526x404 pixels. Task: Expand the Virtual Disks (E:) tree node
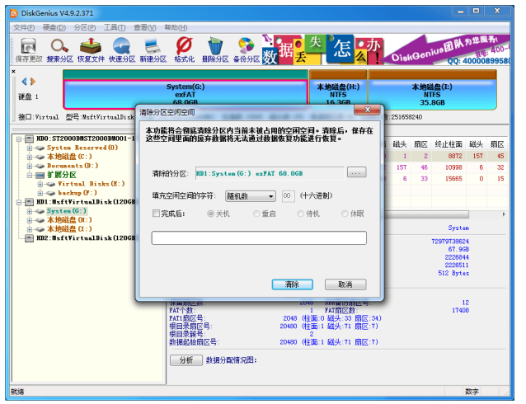point(40,184)
